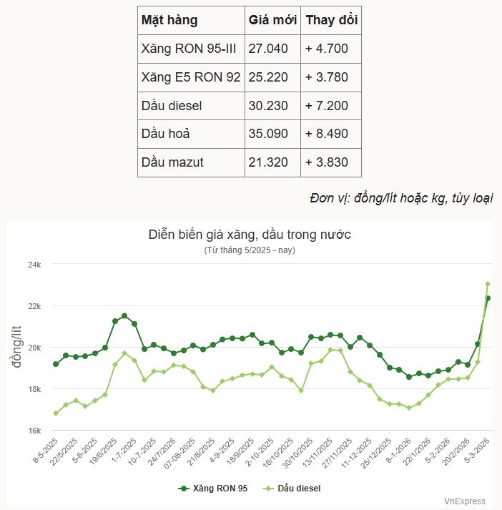Click the light green diesel legend marker

click(x=268, y=489)
